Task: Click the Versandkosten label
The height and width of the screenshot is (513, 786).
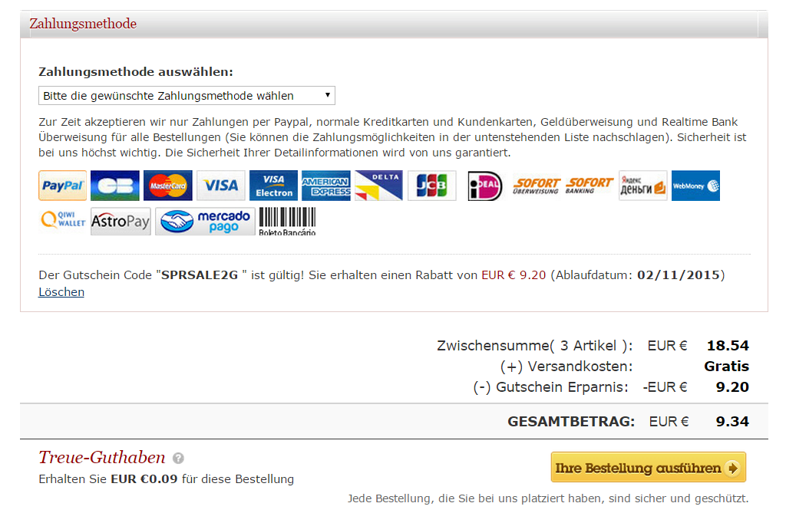Action: 566,367
